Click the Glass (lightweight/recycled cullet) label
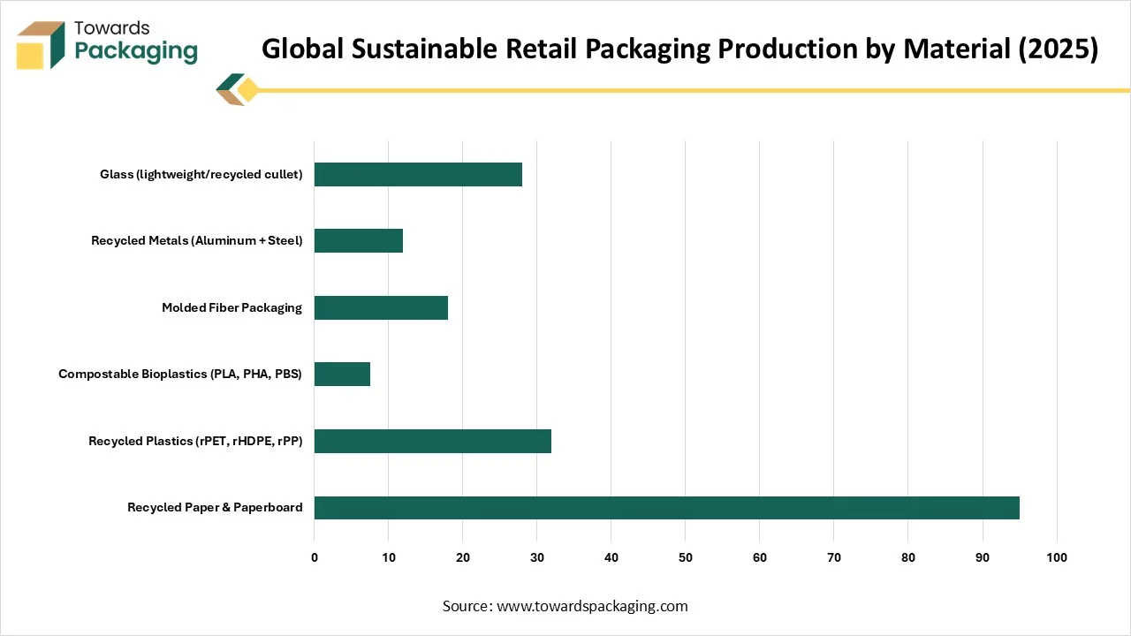This screenshot has height=636, width=1131. click(201, 174)
